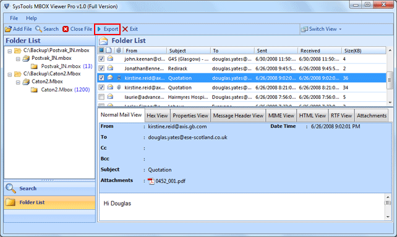Screen dimensions: 397x237
Task: Click the PDF icon beside 0452_001.pdf
Action: (x=151, y=181)
